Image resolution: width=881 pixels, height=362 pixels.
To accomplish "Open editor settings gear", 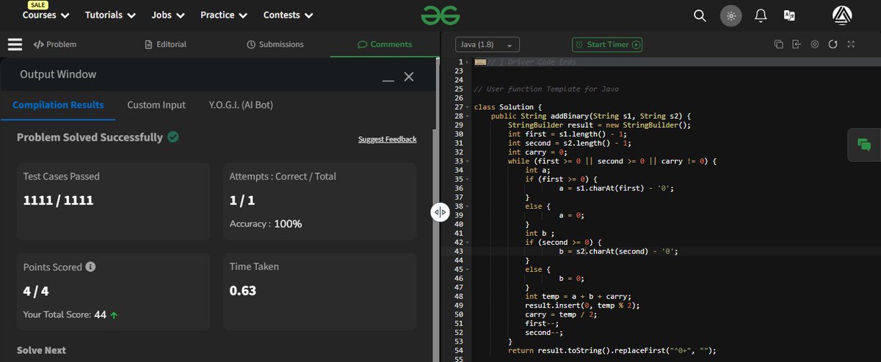I will pos(815,45).
